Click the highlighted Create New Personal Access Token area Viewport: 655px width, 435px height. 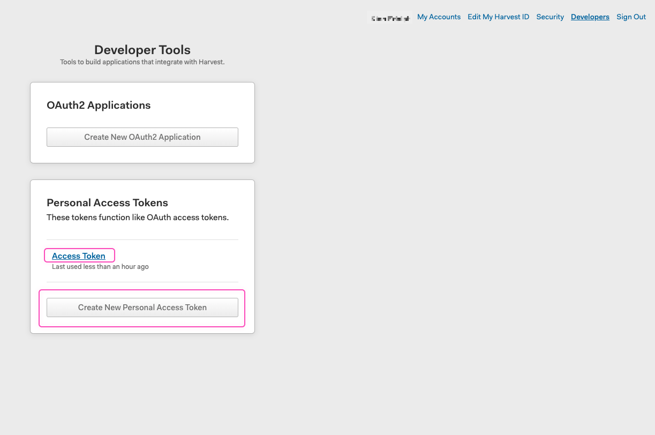coord(142,307)
